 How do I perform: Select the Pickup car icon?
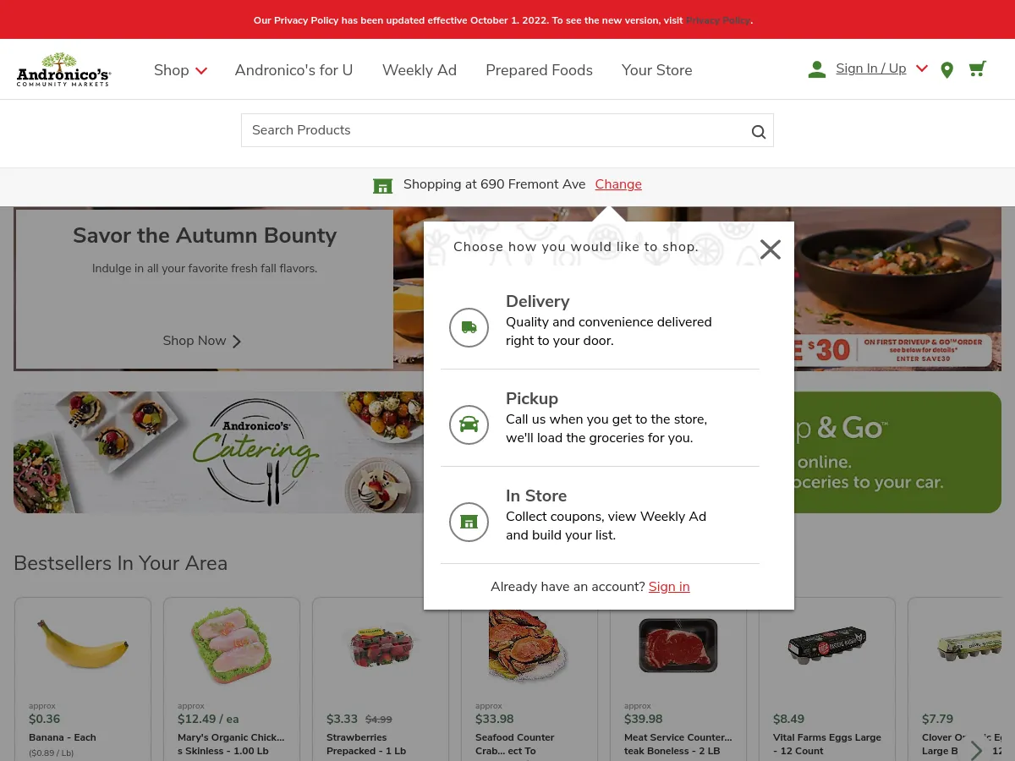point(469,424)
